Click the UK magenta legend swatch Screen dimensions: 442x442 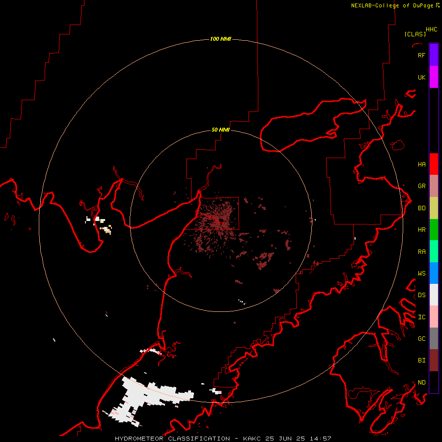434,77
